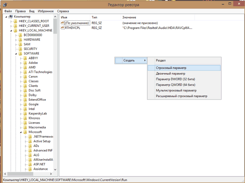Open the Файл menu
245x183 pixels.
point(8,11)
